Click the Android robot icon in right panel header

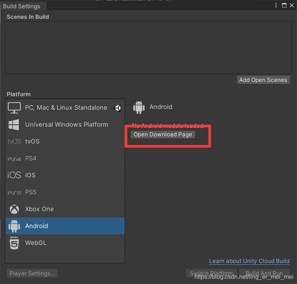[x=139, y=107]
